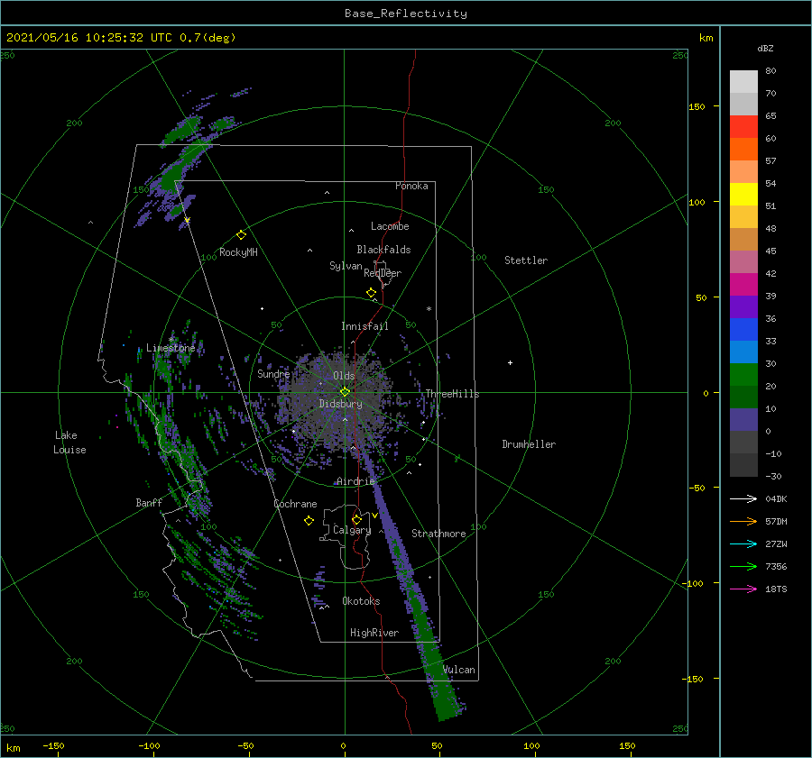Click the cyan 27ZW arrow legend icon
The image size is (812, 758).
pyautogui.click(x=743, y=543)
